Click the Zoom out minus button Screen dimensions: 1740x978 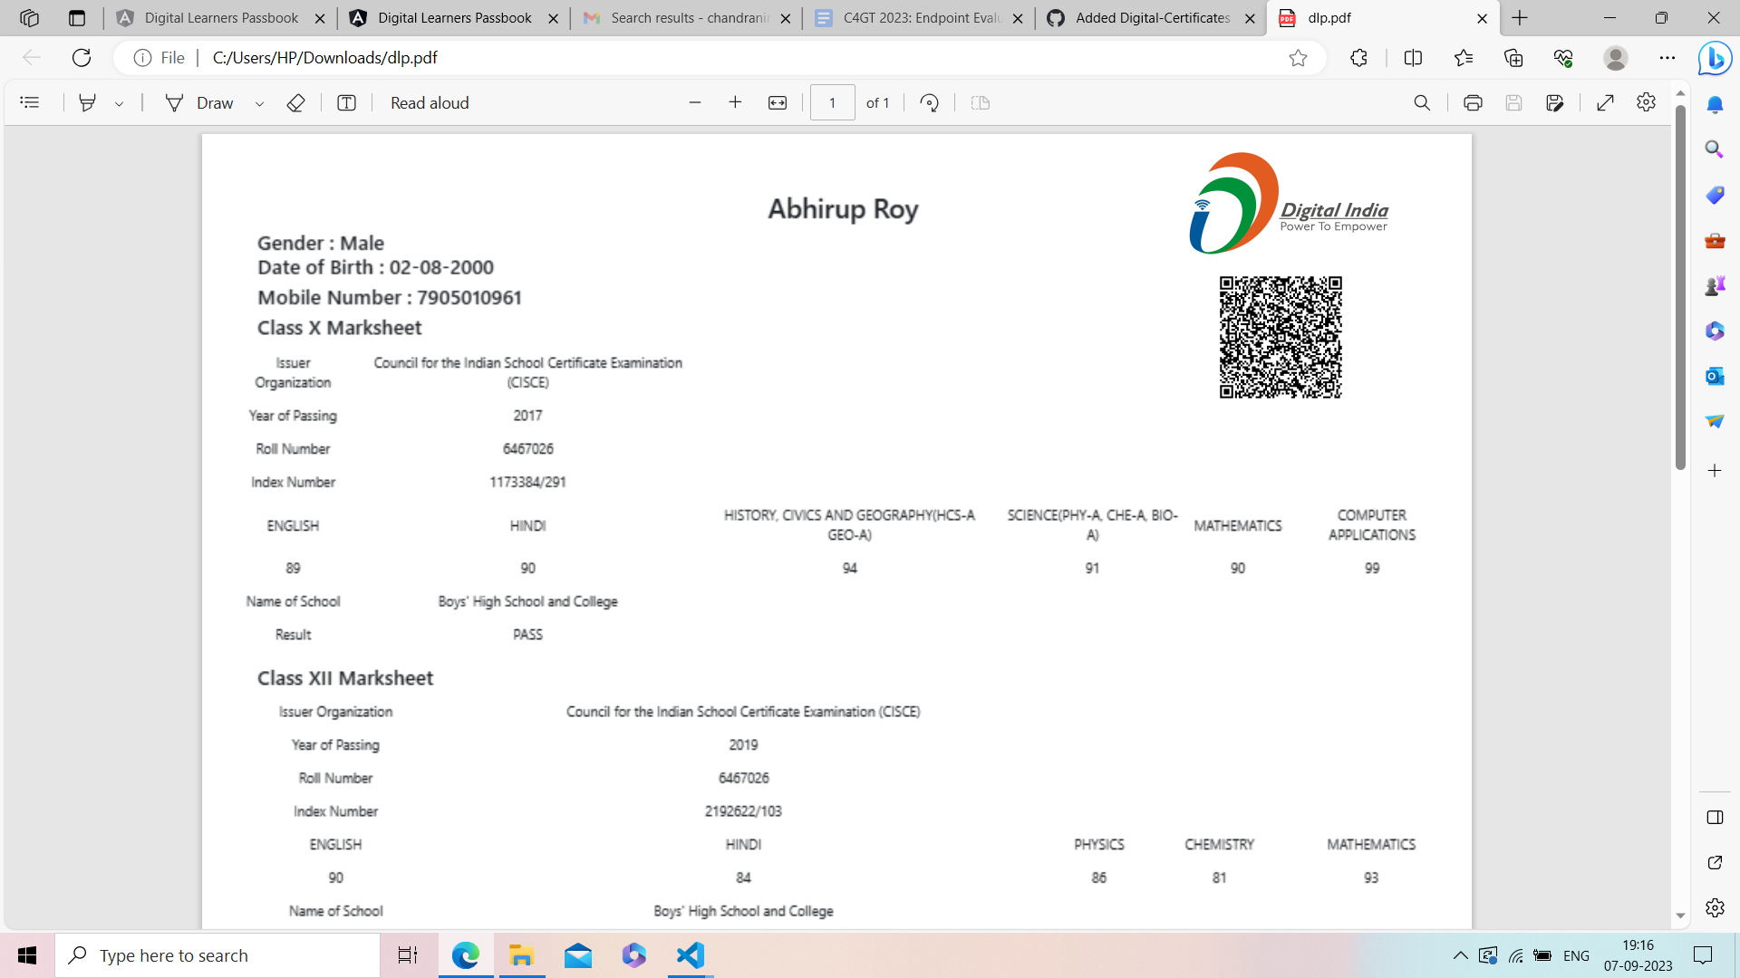click(x=694, y=102)
